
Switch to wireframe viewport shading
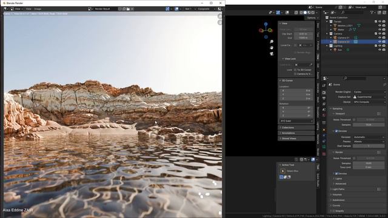click(301, 12)
